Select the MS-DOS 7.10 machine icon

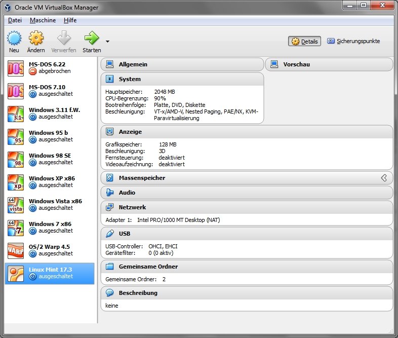(x=16, y=91)
